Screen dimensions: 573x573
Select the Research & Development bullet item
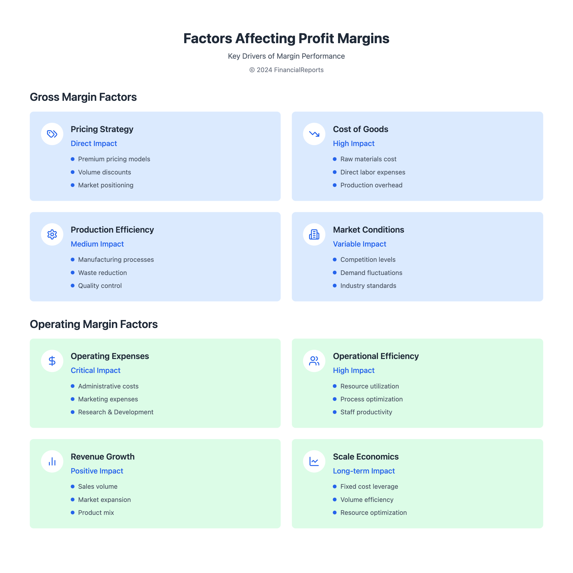(115, 412)
